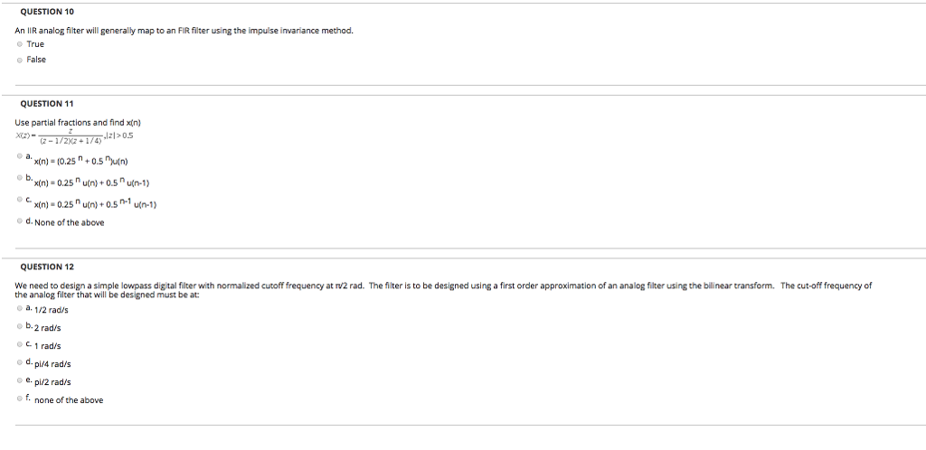Click the QUESTION 11 heading
926x450 pixels.
[x=47, y=104]
